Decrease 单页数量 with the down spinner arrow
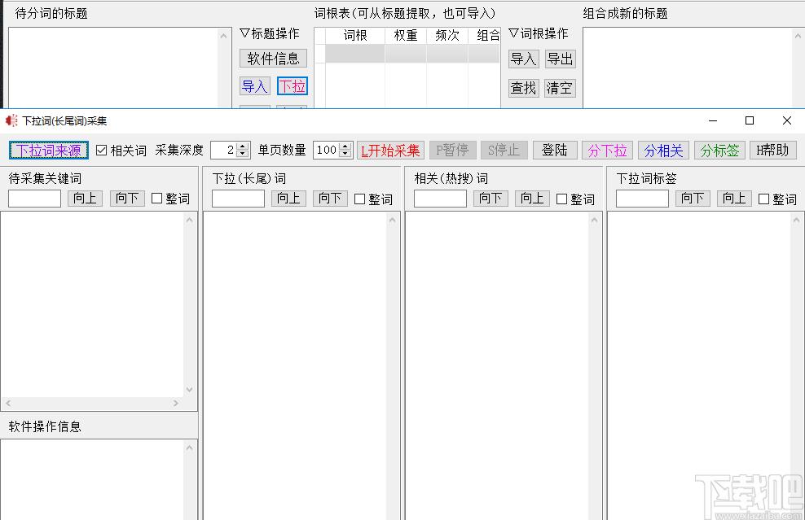The width and height of the screenshot is (805, 520). tap(345, 154)
